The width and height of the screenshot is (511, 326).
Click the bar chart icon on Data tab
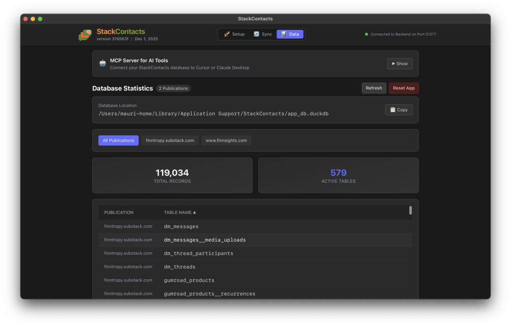point(284,34)
